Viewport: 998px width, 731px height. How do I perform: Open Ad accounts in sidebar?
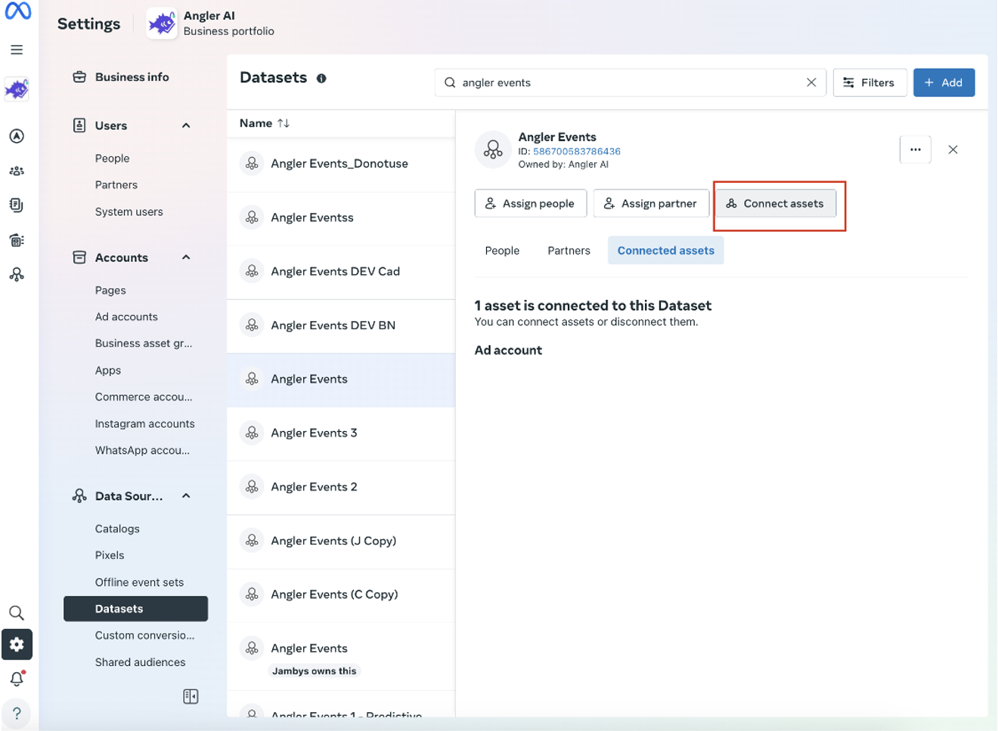[126, 317]
